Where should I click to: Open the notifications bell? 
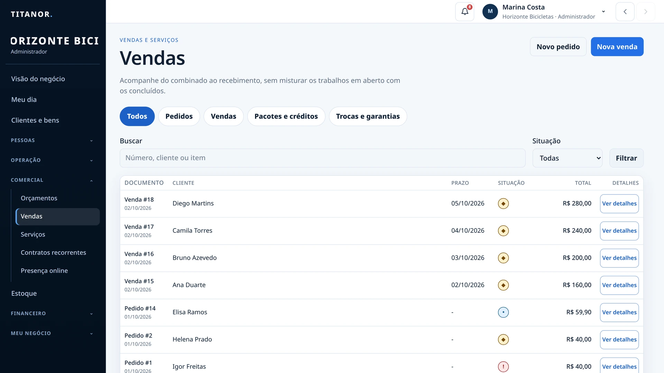click(464, 12)
